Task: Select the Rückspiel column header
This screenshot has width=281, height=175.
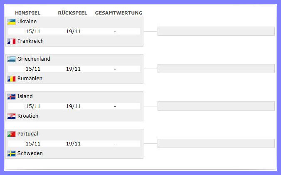Action: click(72, 13)
